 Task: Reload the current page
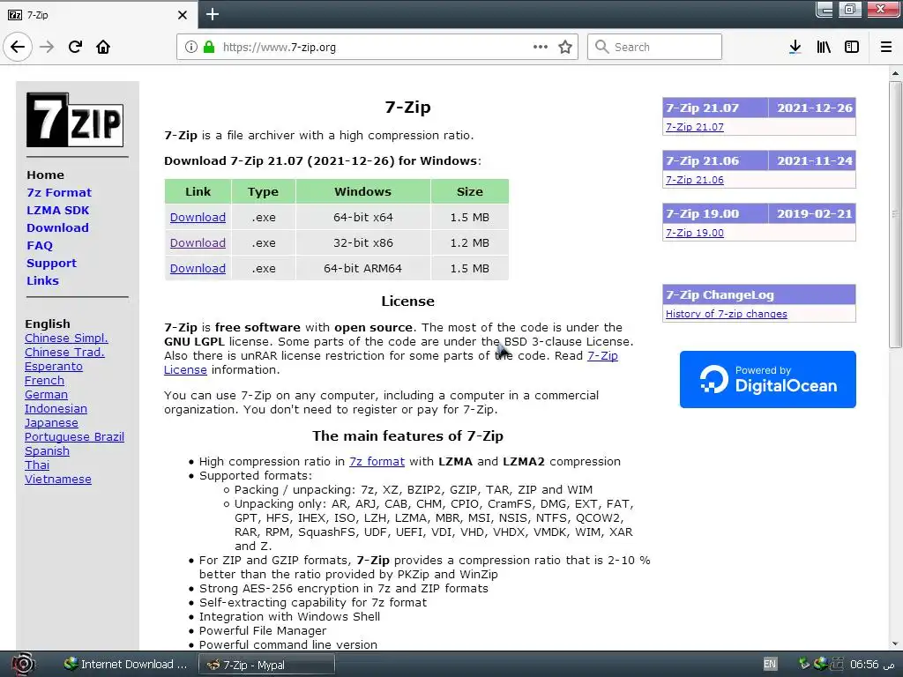coord(75,47)
